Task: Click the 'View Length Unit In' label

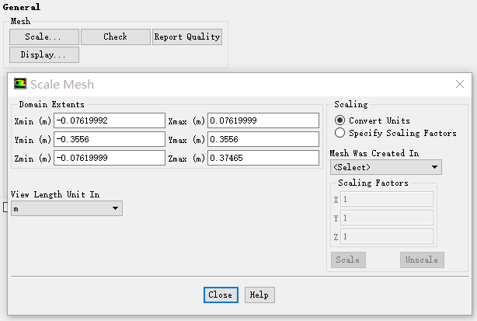Action: click(55, 194)
